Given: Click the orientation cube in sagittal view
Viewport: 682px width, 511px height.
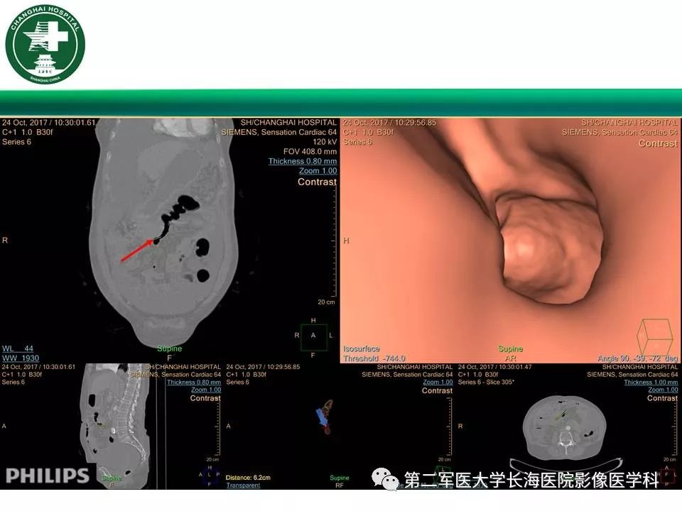Looking at the screenshot, I should coord(210,474).
